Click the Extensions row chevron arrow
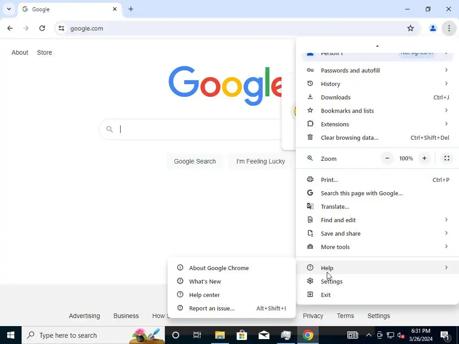The height and width of the screenshot is (344, 459). click(446, 124)
